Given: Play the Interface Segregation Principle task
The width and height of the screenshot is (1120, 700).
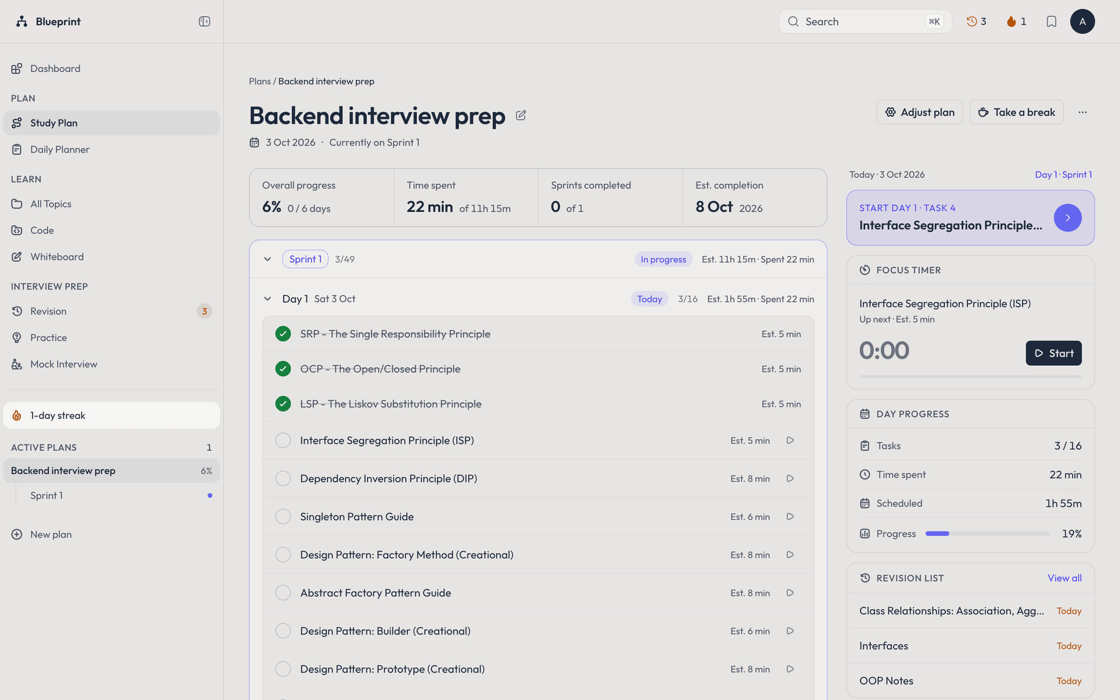Looking at the screenshot, I should [x=790, y=440].
